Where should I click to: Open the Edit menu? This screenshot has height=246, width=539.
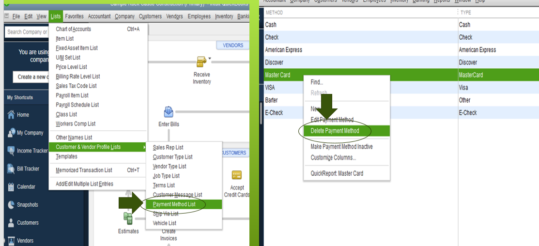coord(29,16)
